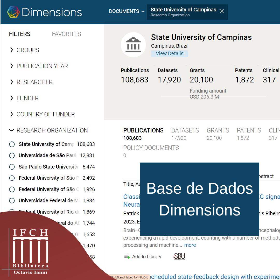Image resolution: width=280 pixels, height=280 pixels.
Task: Click the count 1,744 in organization list
Action: [x=89, y=223]
